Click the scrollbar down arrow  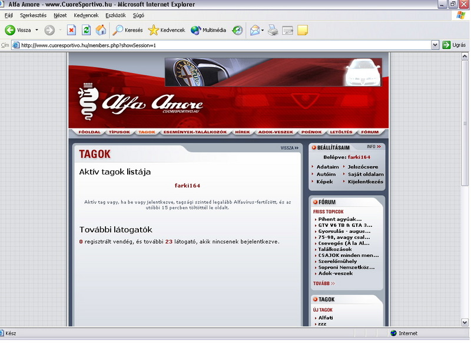click(465, 322)
